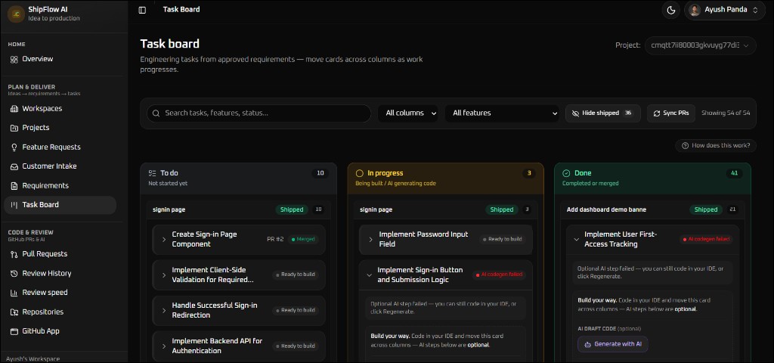Screen dimensions: 774x363
Task: Click Shipped badge in In progress column
Action: pos(502,210)
